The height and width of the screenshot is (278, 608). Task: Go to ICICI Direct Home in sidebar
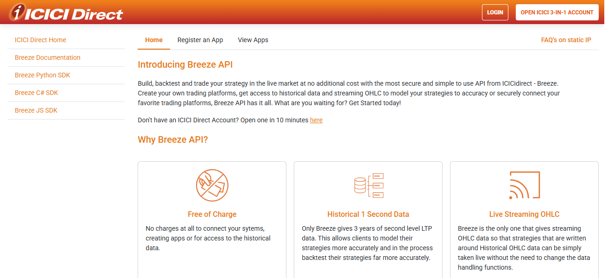[x=40, y=40]
